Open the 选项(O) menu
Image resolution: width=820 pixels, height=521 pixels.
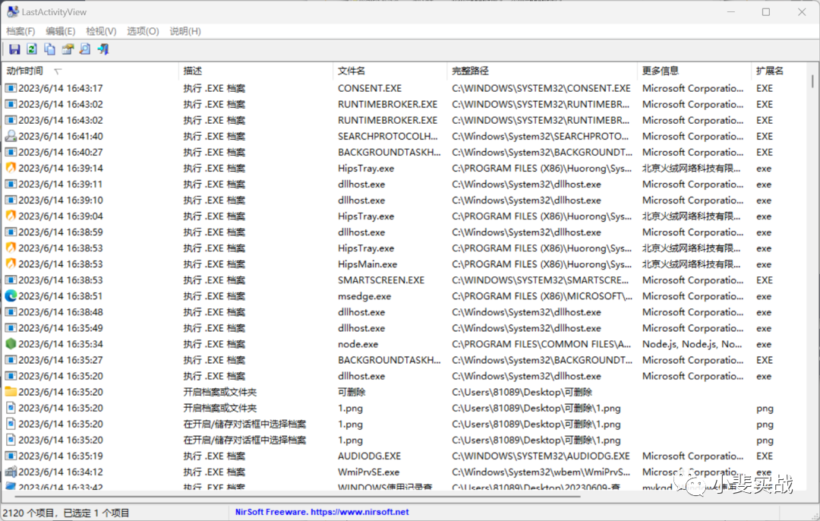[143, 31]
